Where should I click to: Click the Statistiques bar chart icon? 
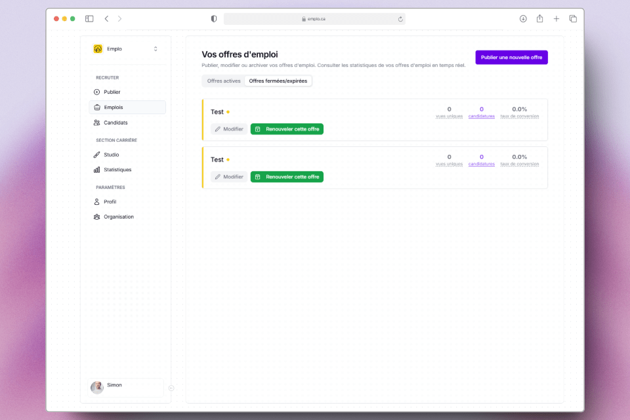pos(97,170)
